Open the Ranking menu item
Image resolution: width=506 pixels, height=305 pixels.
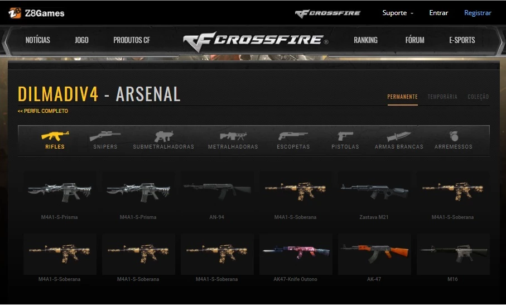(365, 40)
